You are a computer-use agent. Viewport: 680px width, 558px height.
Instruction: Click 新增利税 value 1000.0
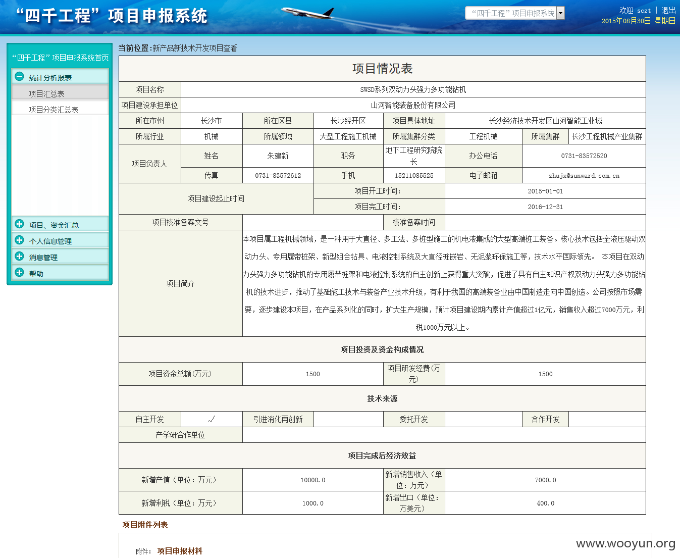coord(312,503)
